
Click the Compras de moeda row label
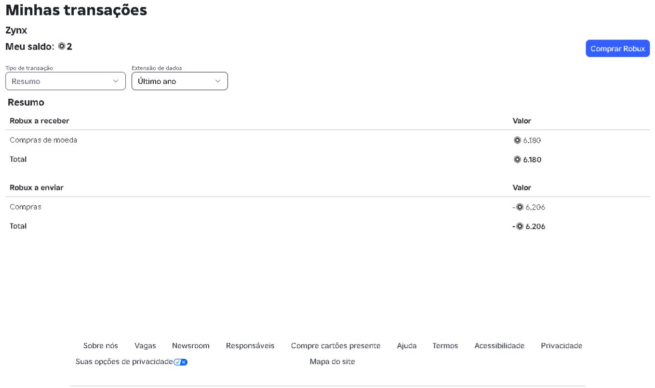43,140
